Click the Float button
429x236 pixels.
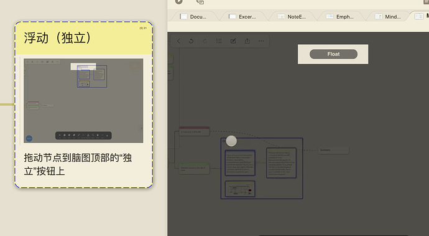(333, 54)
